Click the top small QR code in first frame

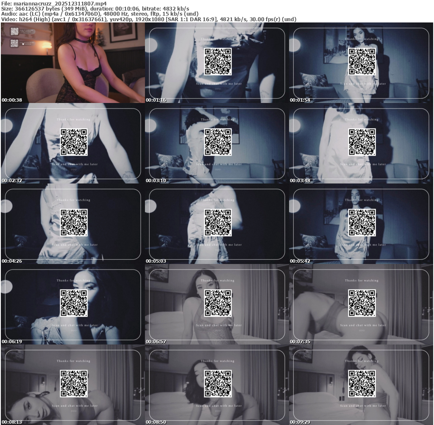pyautogui.click(x=14, y=31)
